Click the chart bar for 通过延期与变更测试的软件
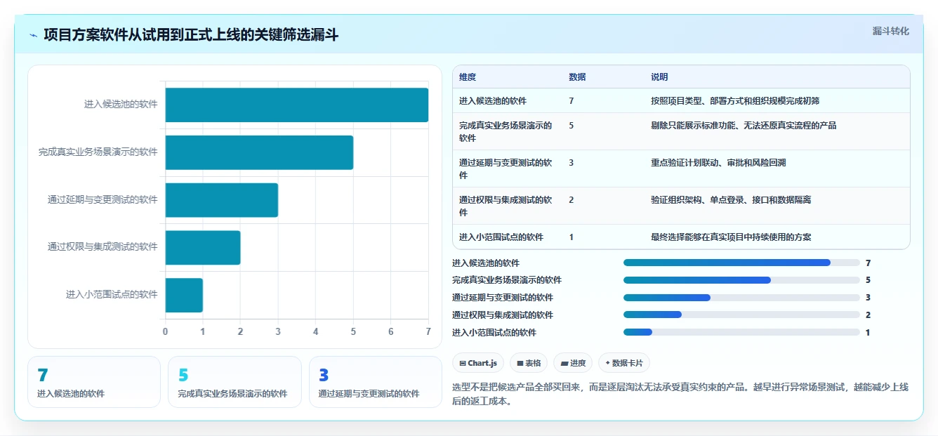The image size is (938, 436). 222,200
